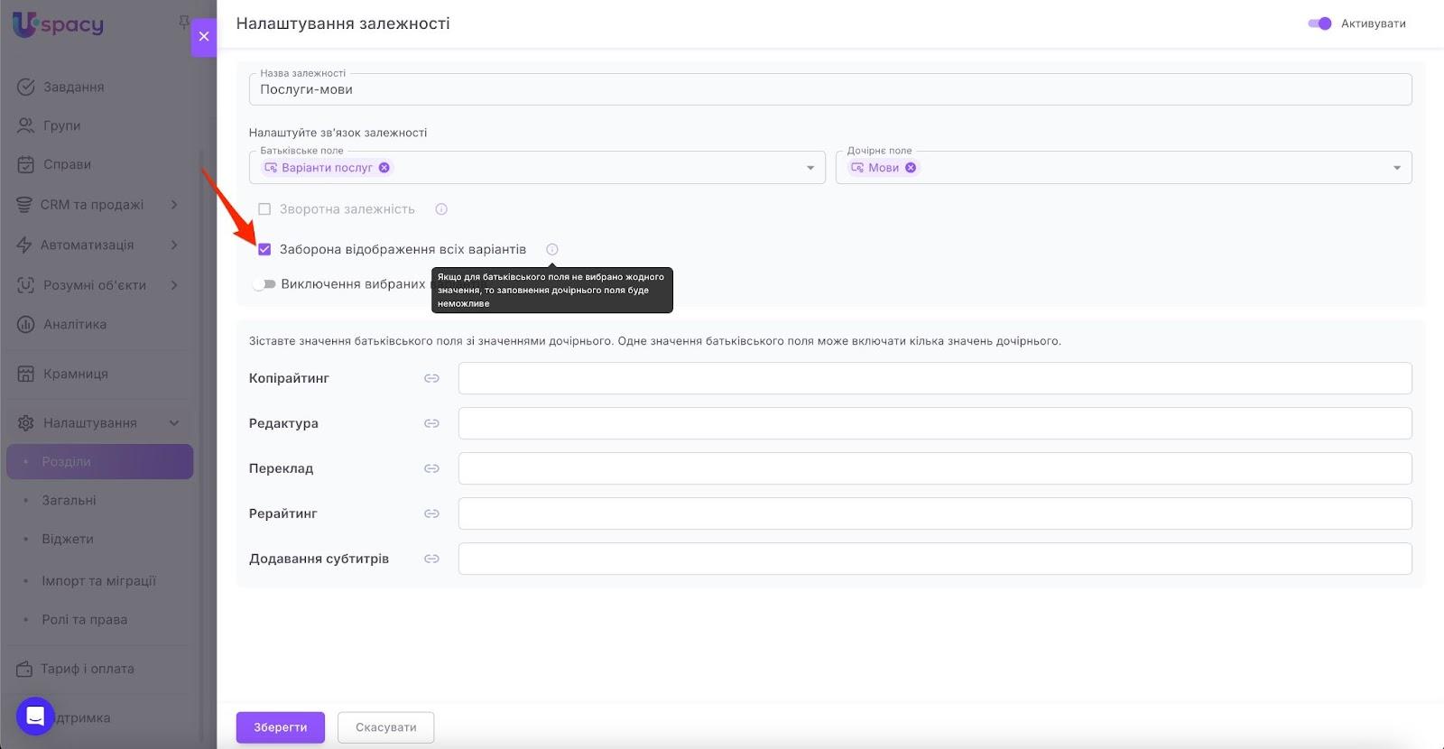
Task: Click the Назва залежності name field
Action: (x=830, y=89)
